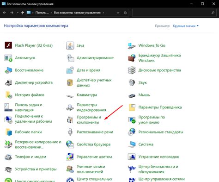Viewport: 219px width, 182px height.
Task: Click the Свойства браузера icon
Action: point(70,144)
